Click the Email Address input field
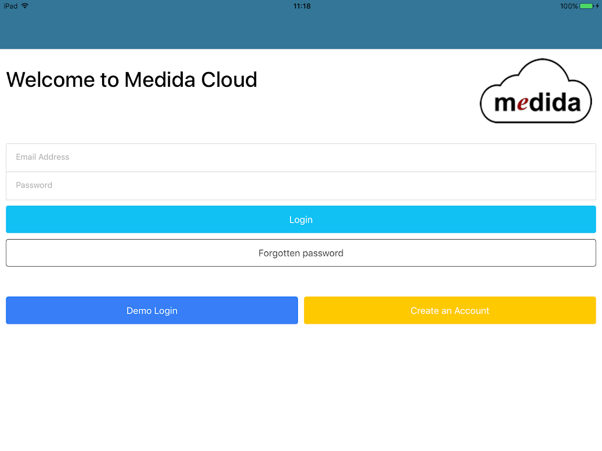Viewport: 602px width, 451px height. [301, 157]
